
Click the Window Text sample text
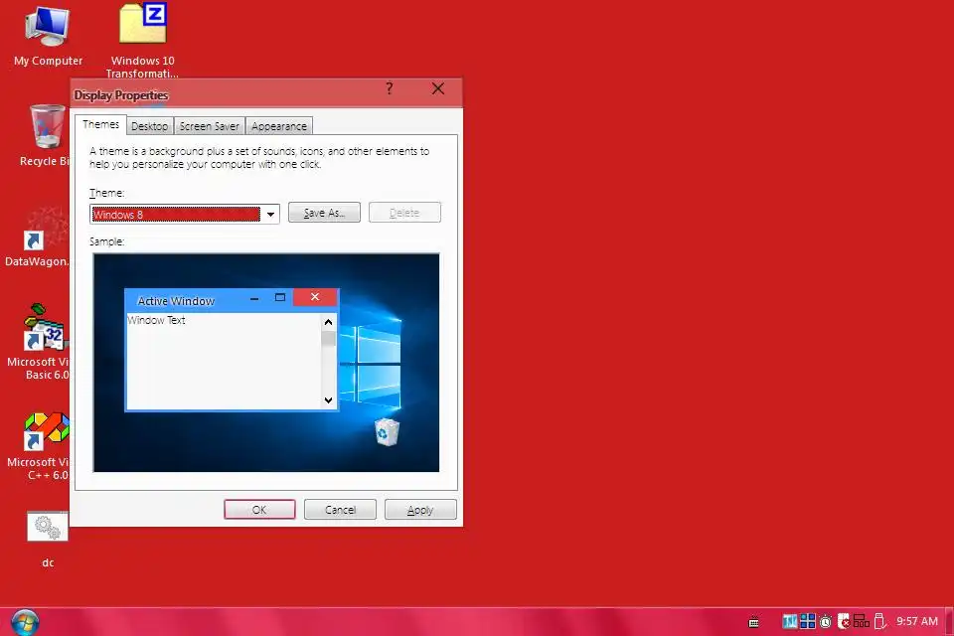click(156, 320)
